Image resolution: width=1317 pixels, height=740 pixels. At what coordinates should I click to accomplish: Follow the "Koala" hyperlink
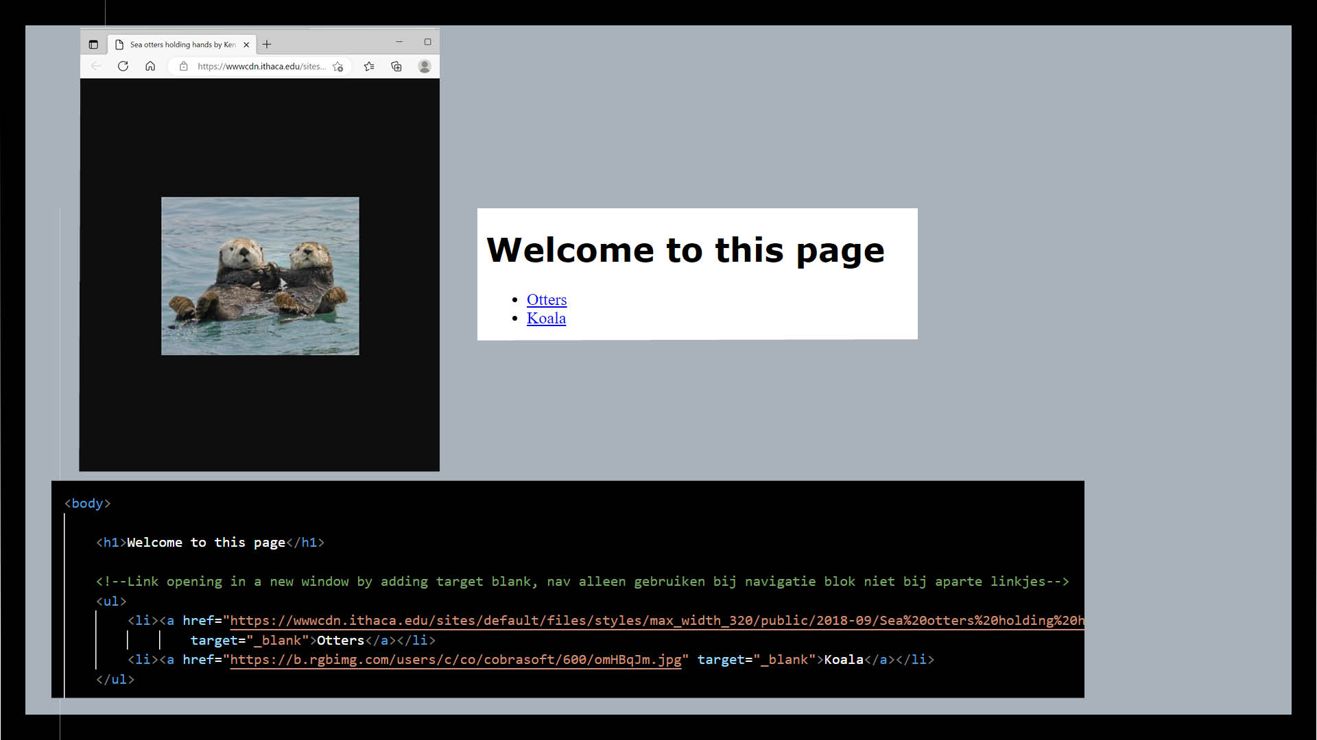click(546, 318)
